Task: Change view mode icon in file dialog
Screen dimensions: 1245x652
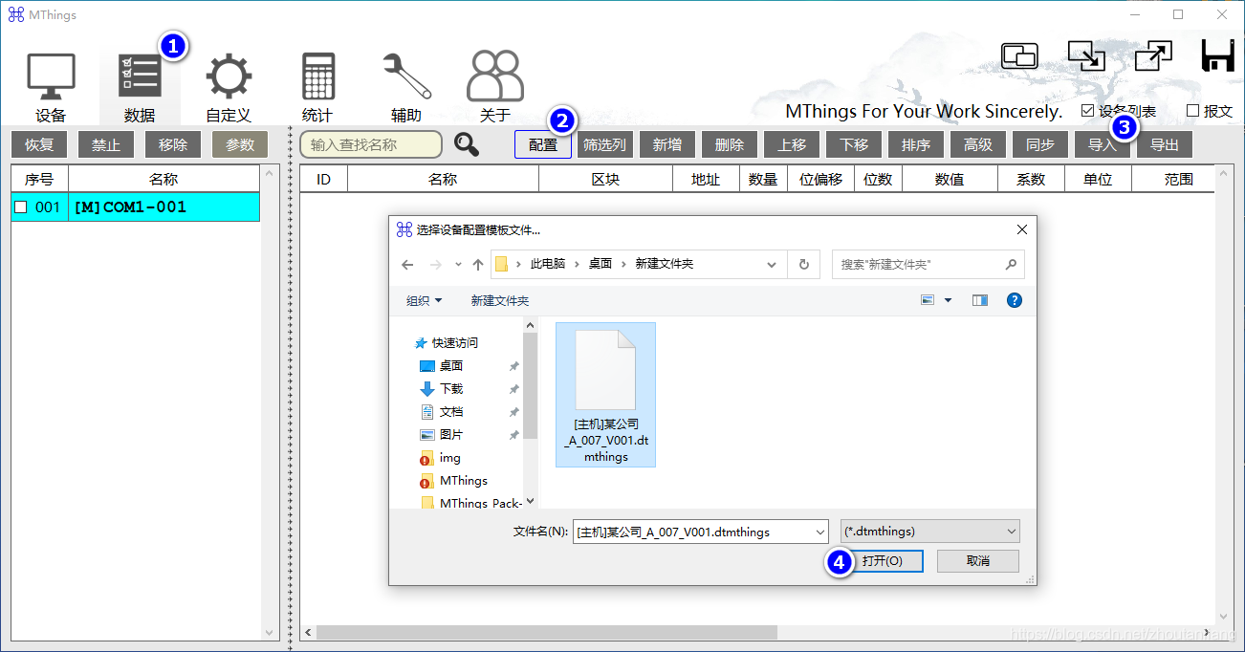Action: [x=928, y=300]
